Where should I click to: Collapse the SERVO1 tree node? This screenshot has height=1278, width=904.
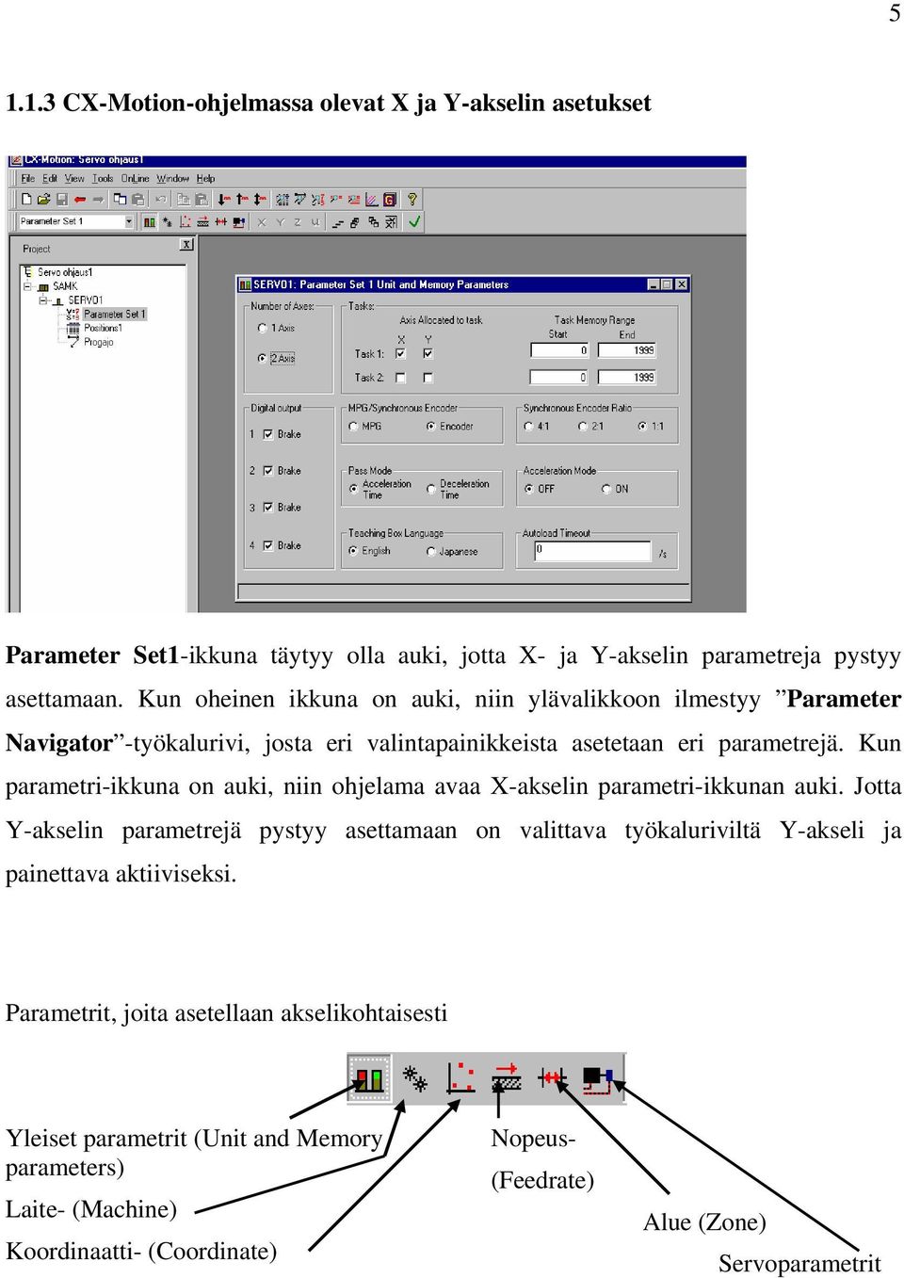pos(42,300)
